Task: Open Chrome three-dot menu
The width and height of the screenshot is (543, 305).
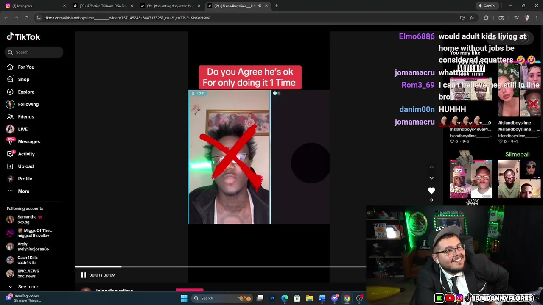Action: click(537, 18)
